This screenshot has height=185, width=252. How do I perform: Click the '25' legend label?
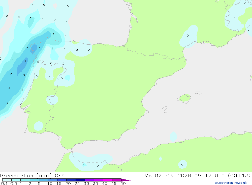tap(77, 183)
